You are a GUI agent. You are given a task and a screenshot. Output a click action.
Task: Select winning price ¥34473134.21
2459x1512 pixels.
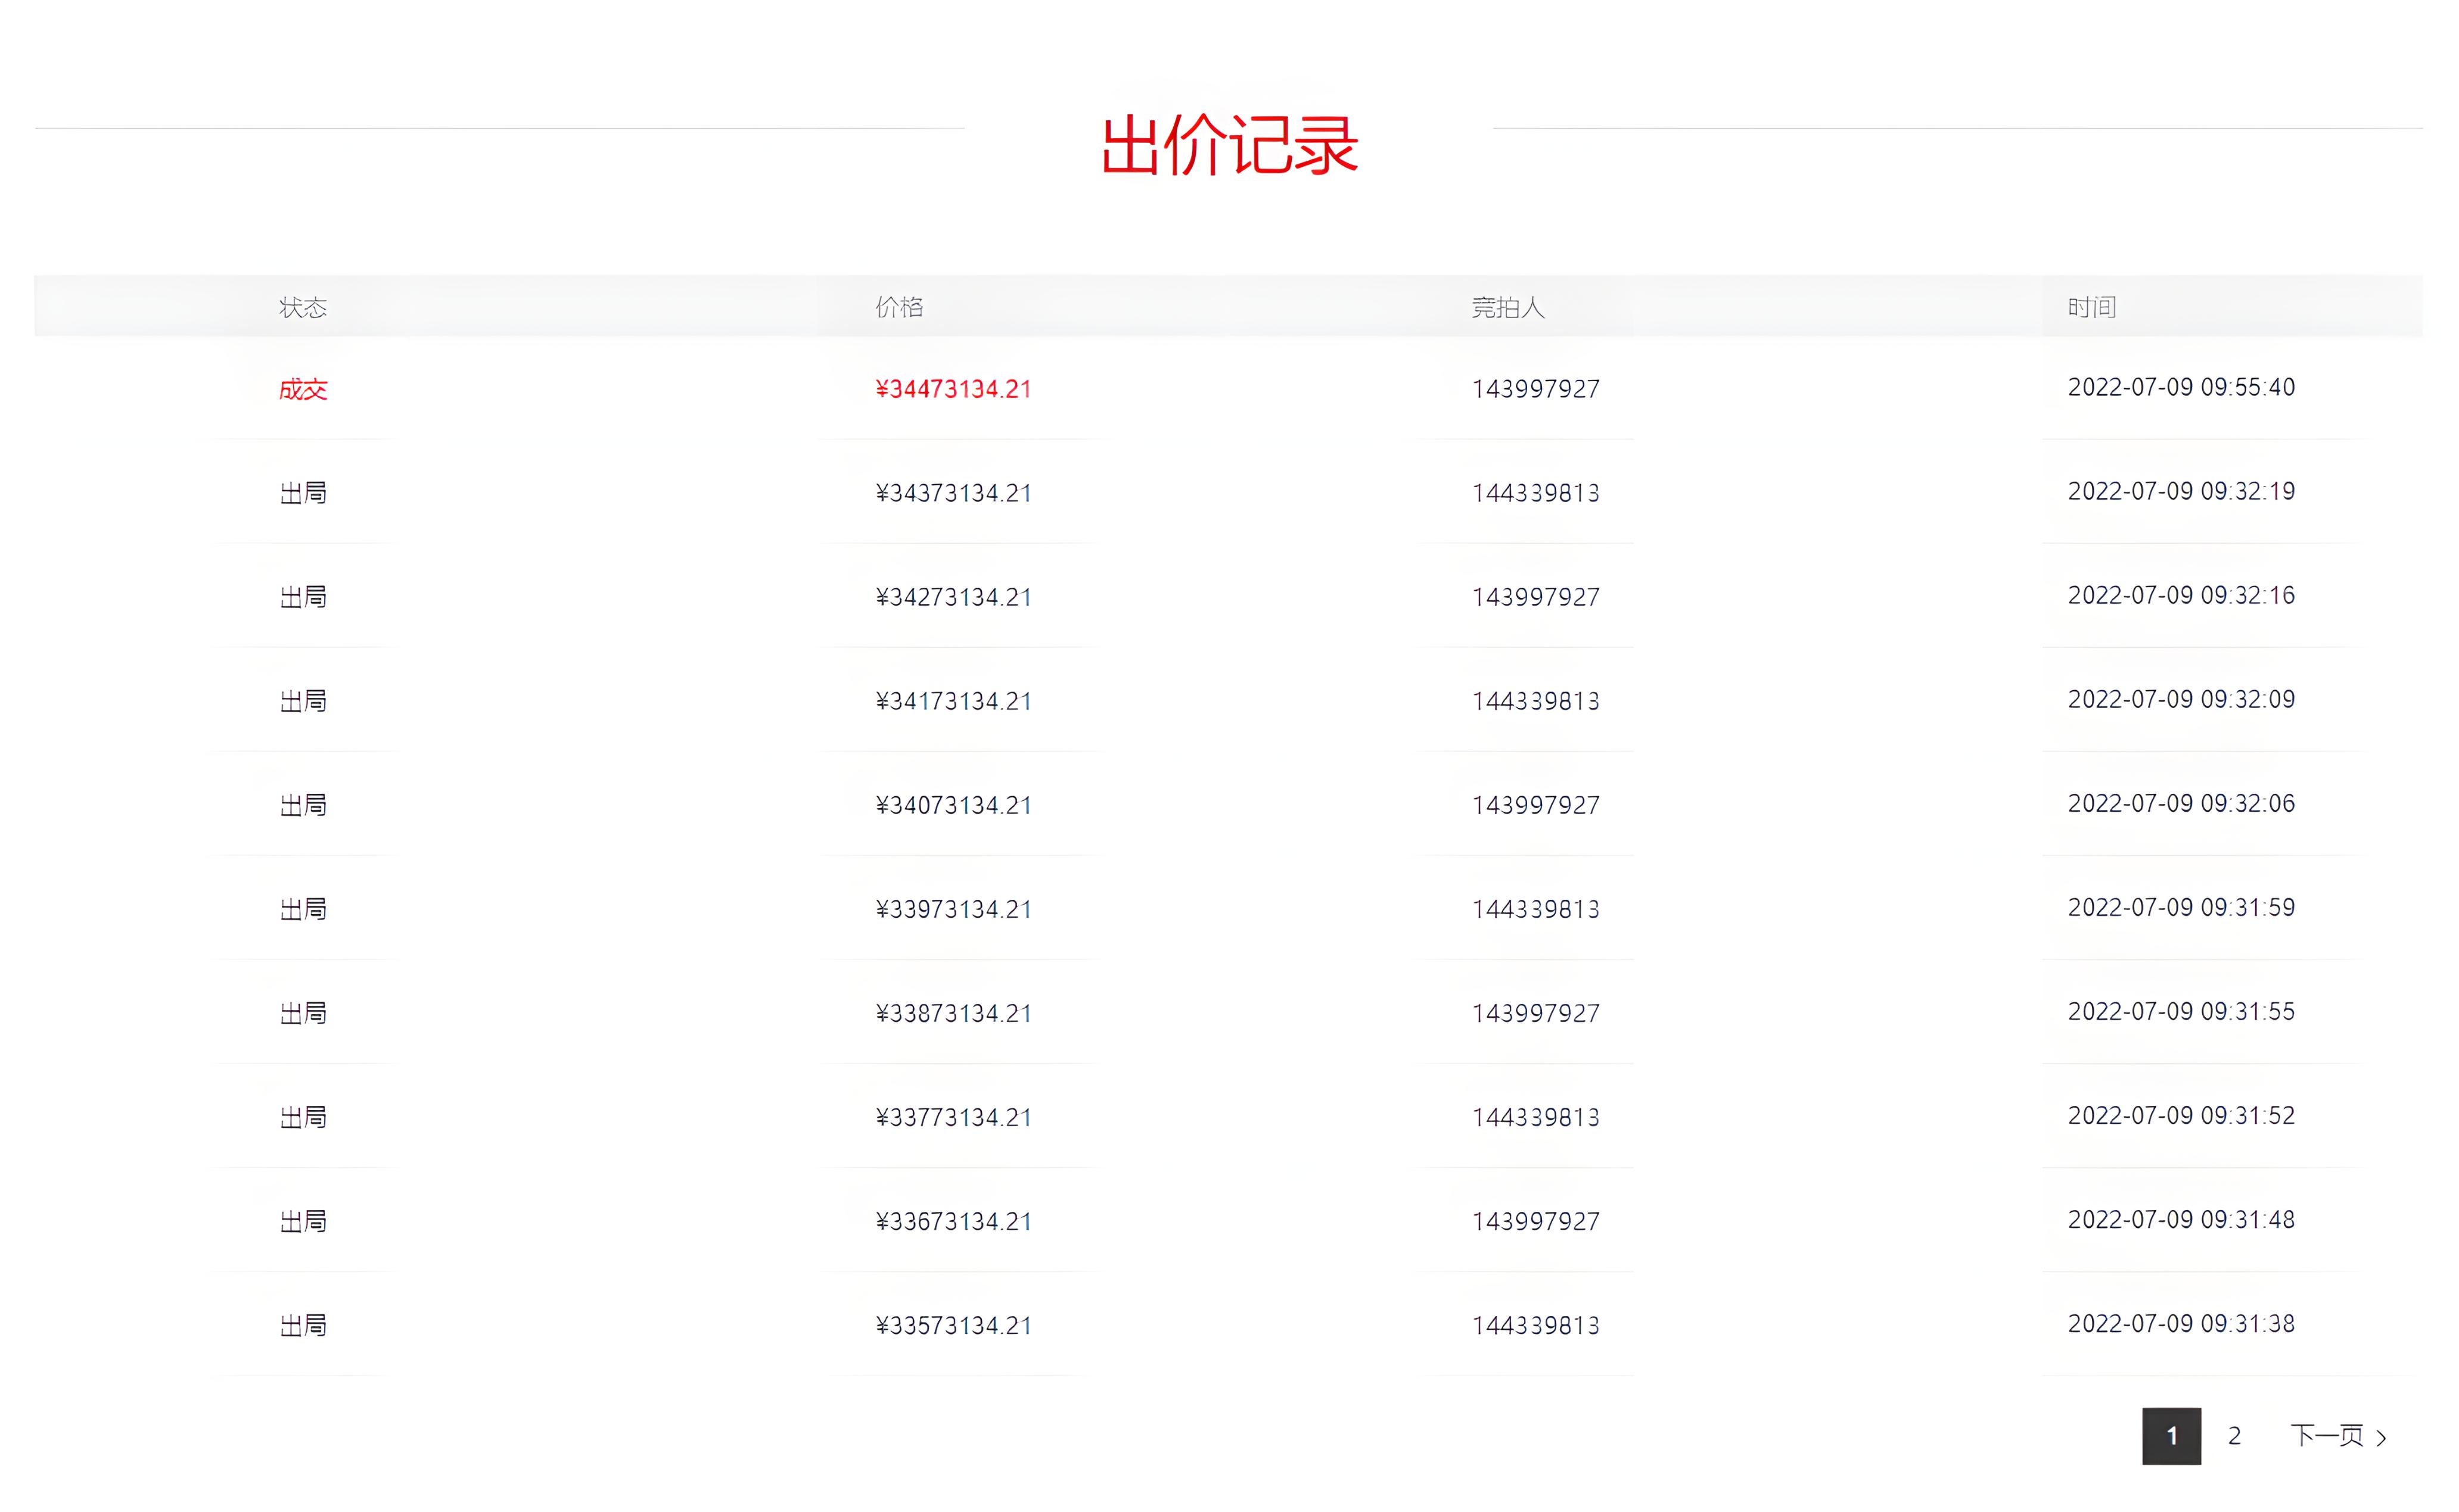click(953, 389)
